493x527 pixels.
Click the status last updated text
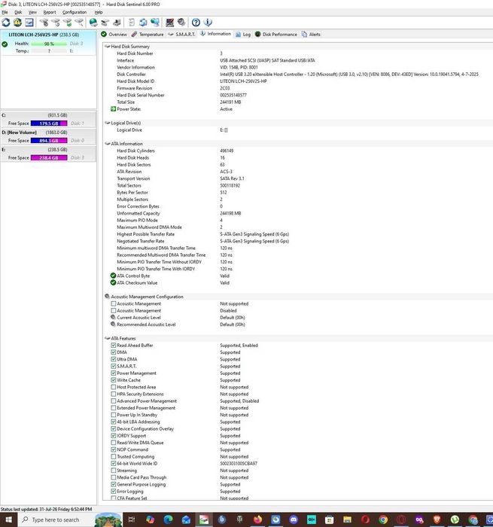[47, 509]
